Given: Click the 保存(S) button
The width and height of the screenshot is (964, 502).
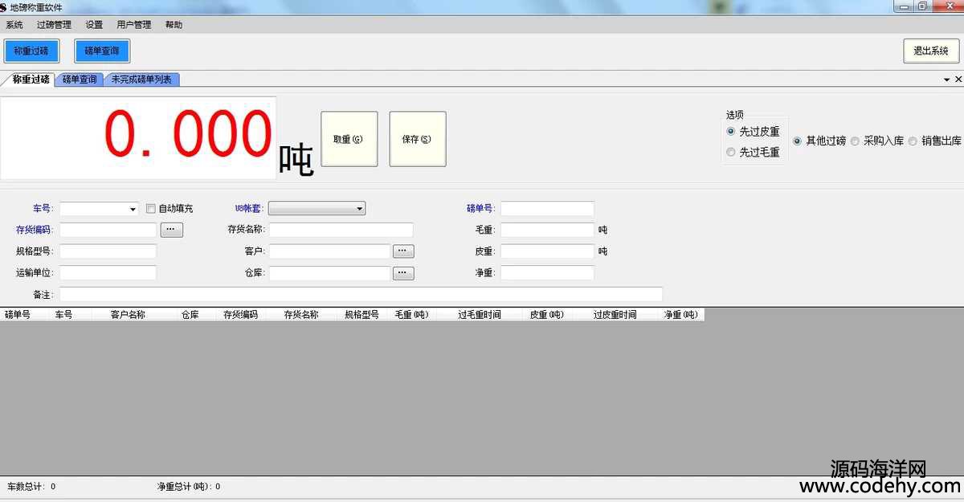Looking at the screenshot, I should coord(418,139).
